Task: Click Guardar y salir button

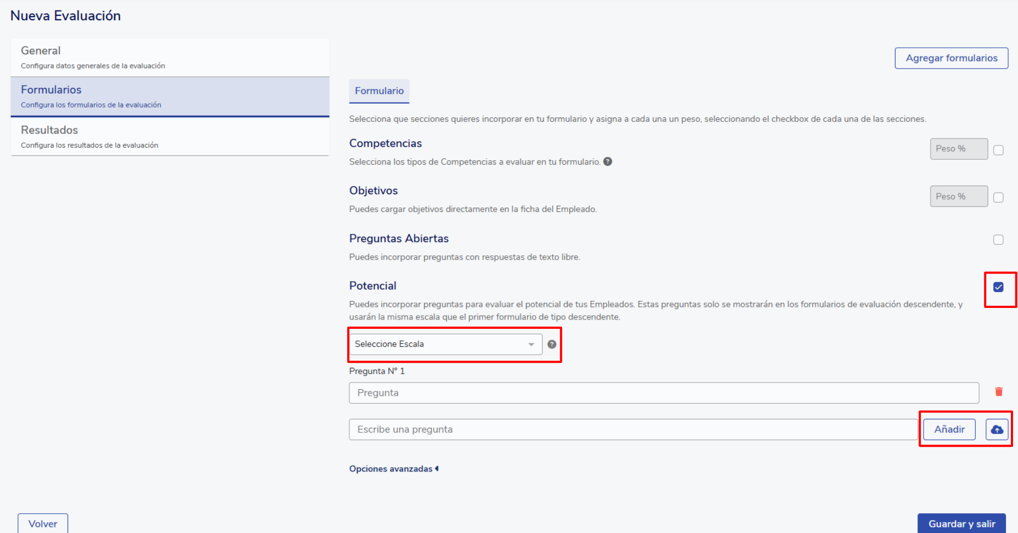Action: [961, 524]
